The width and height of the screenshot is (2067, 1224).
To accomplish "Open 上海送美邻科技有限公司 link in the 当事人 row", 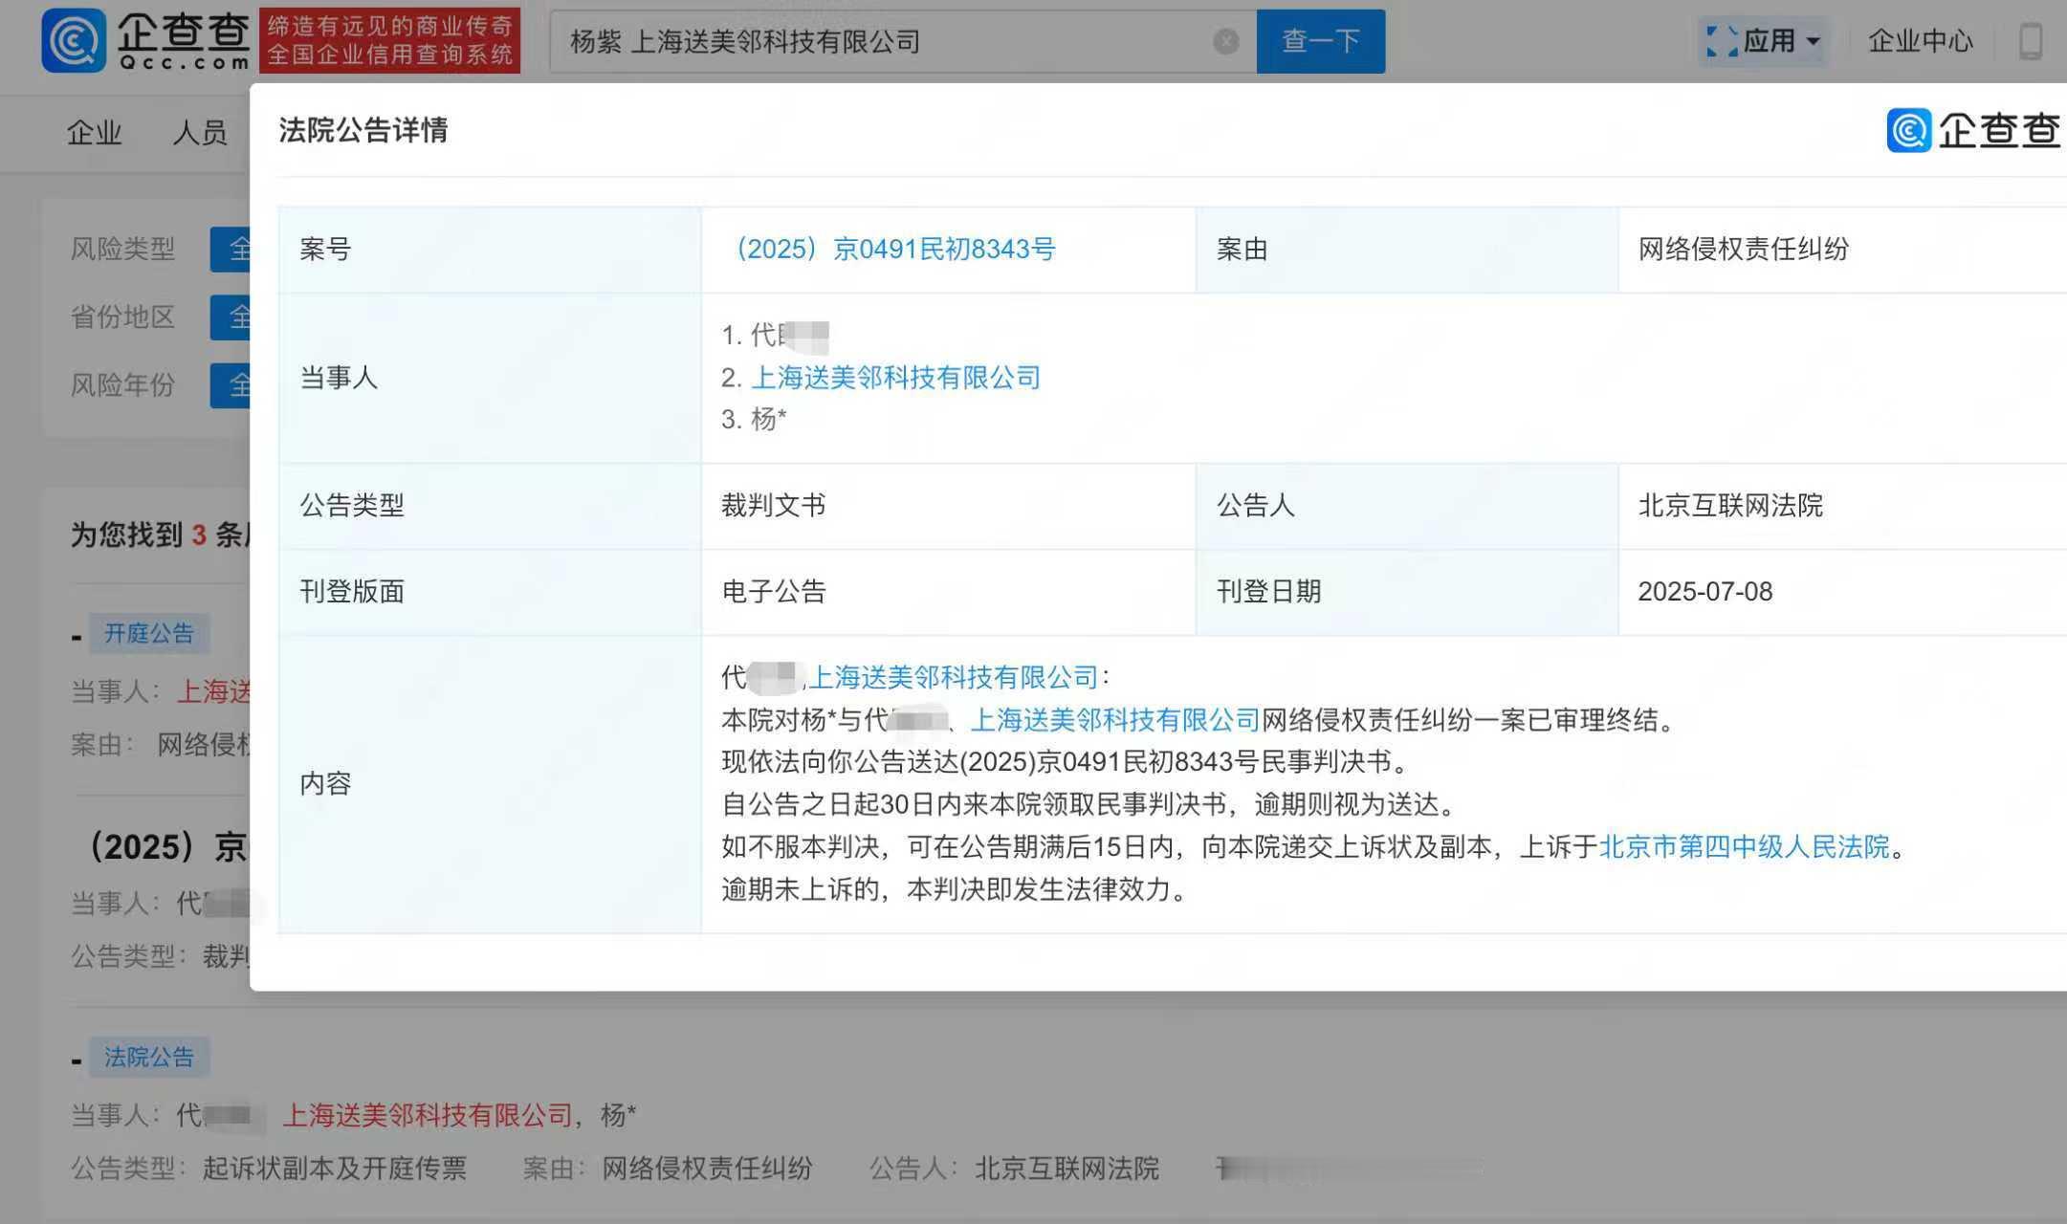I will coord(895,378).
